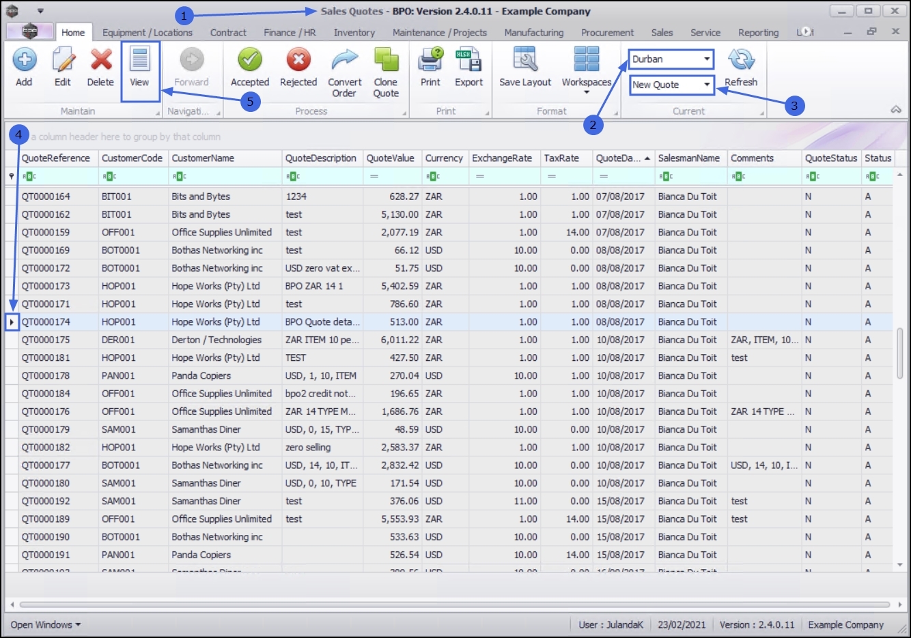The image size is (911, 638).
Task: Expand the Format group launcher
Action: [616, 113]
